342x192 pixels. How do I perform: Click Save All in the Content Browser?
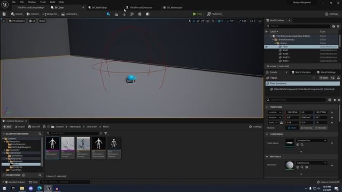(x=34, y=127)
